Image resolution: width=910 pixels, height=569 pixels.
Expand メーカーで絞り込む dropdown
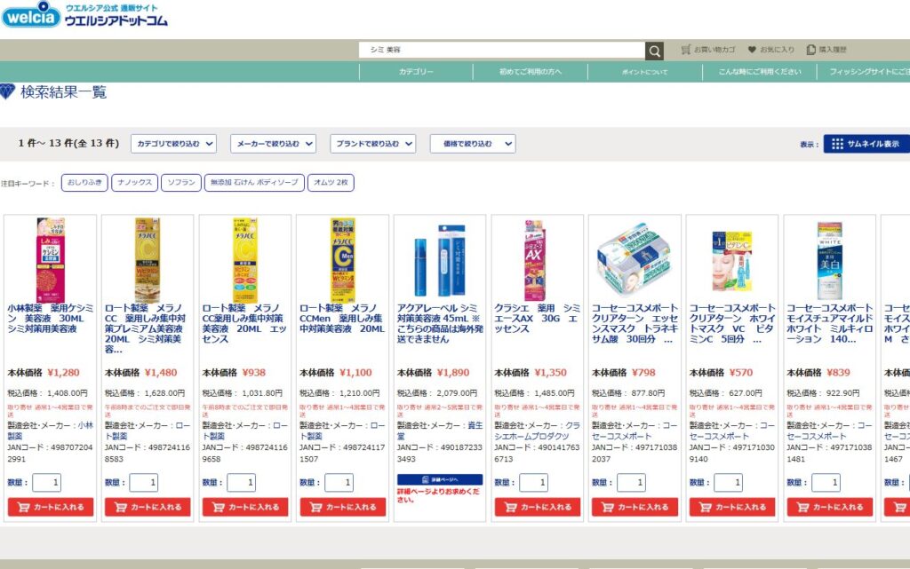click(x=274, y=144)
